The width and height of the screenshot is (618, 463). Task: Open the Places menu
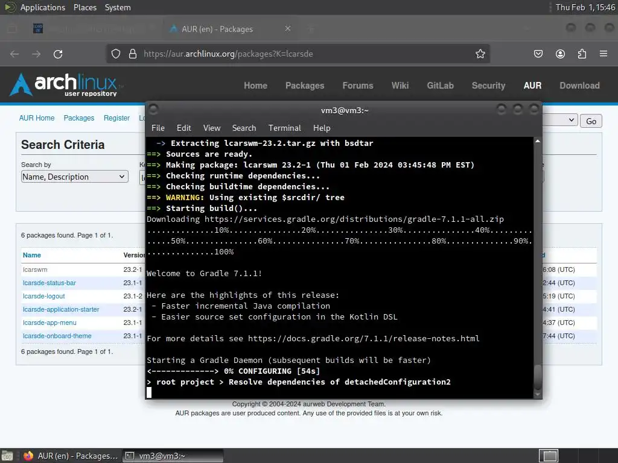pos(84,7)
